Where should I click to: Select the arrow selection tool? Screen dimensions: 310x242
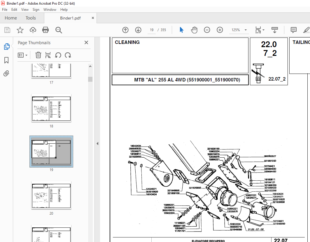coord(181,30)
